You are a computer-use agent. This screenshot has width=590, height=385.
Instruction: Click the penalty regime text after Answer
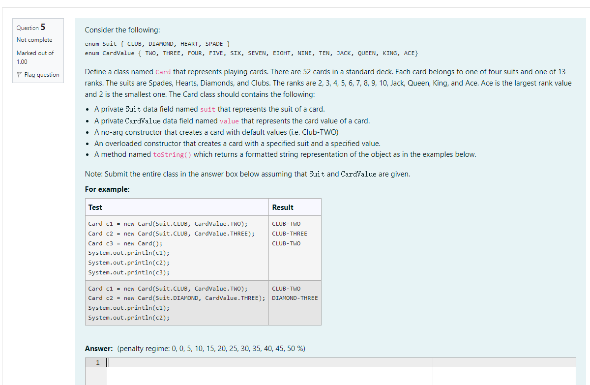(211, 349)
